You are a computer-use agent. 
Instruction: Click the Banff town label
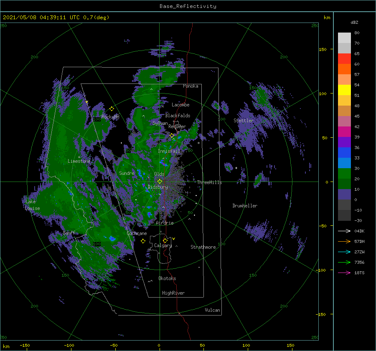(69, 232)
